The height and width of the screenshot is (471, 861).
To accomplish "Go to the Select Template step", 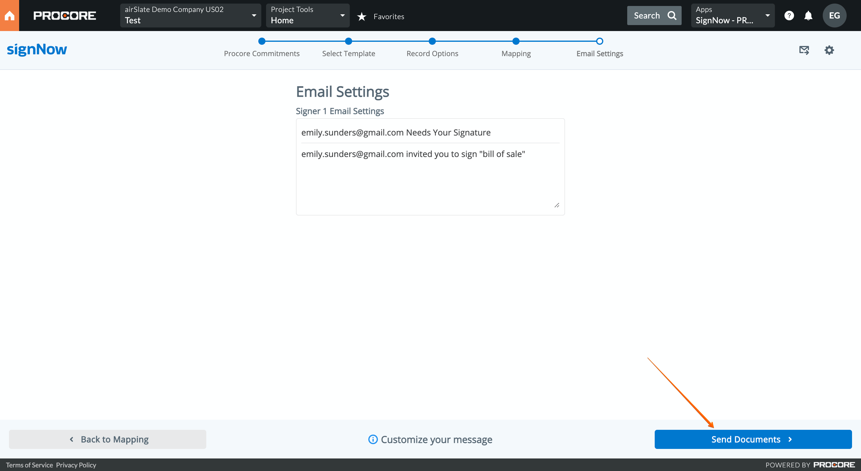I will (349, 53).
